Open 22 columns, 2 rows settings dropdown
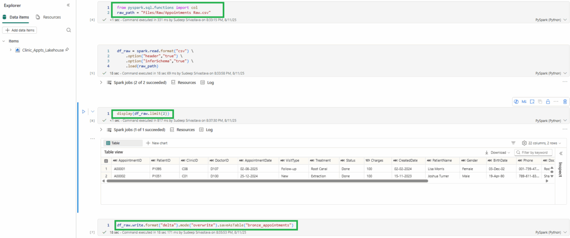 541,143
